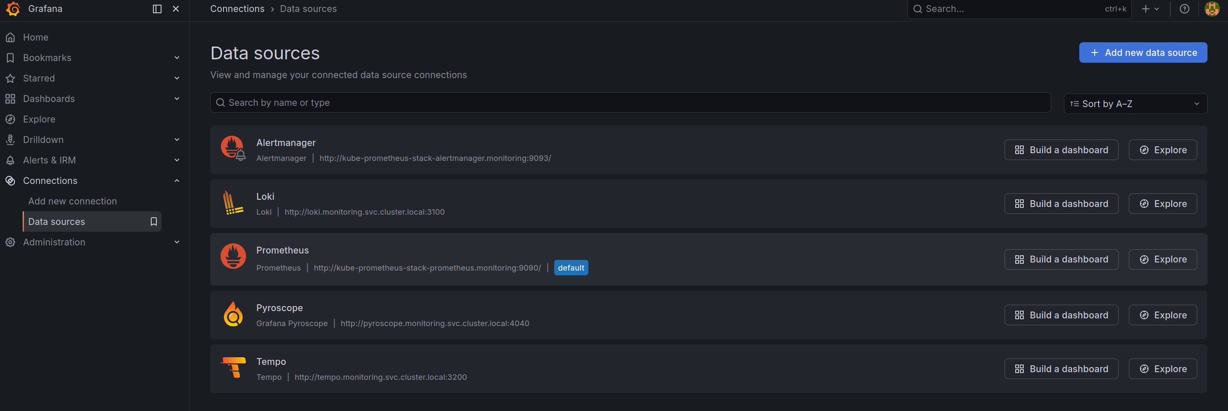Click the Pyroscope data source logo
The image size is (1228, 411).
[233, 314]
